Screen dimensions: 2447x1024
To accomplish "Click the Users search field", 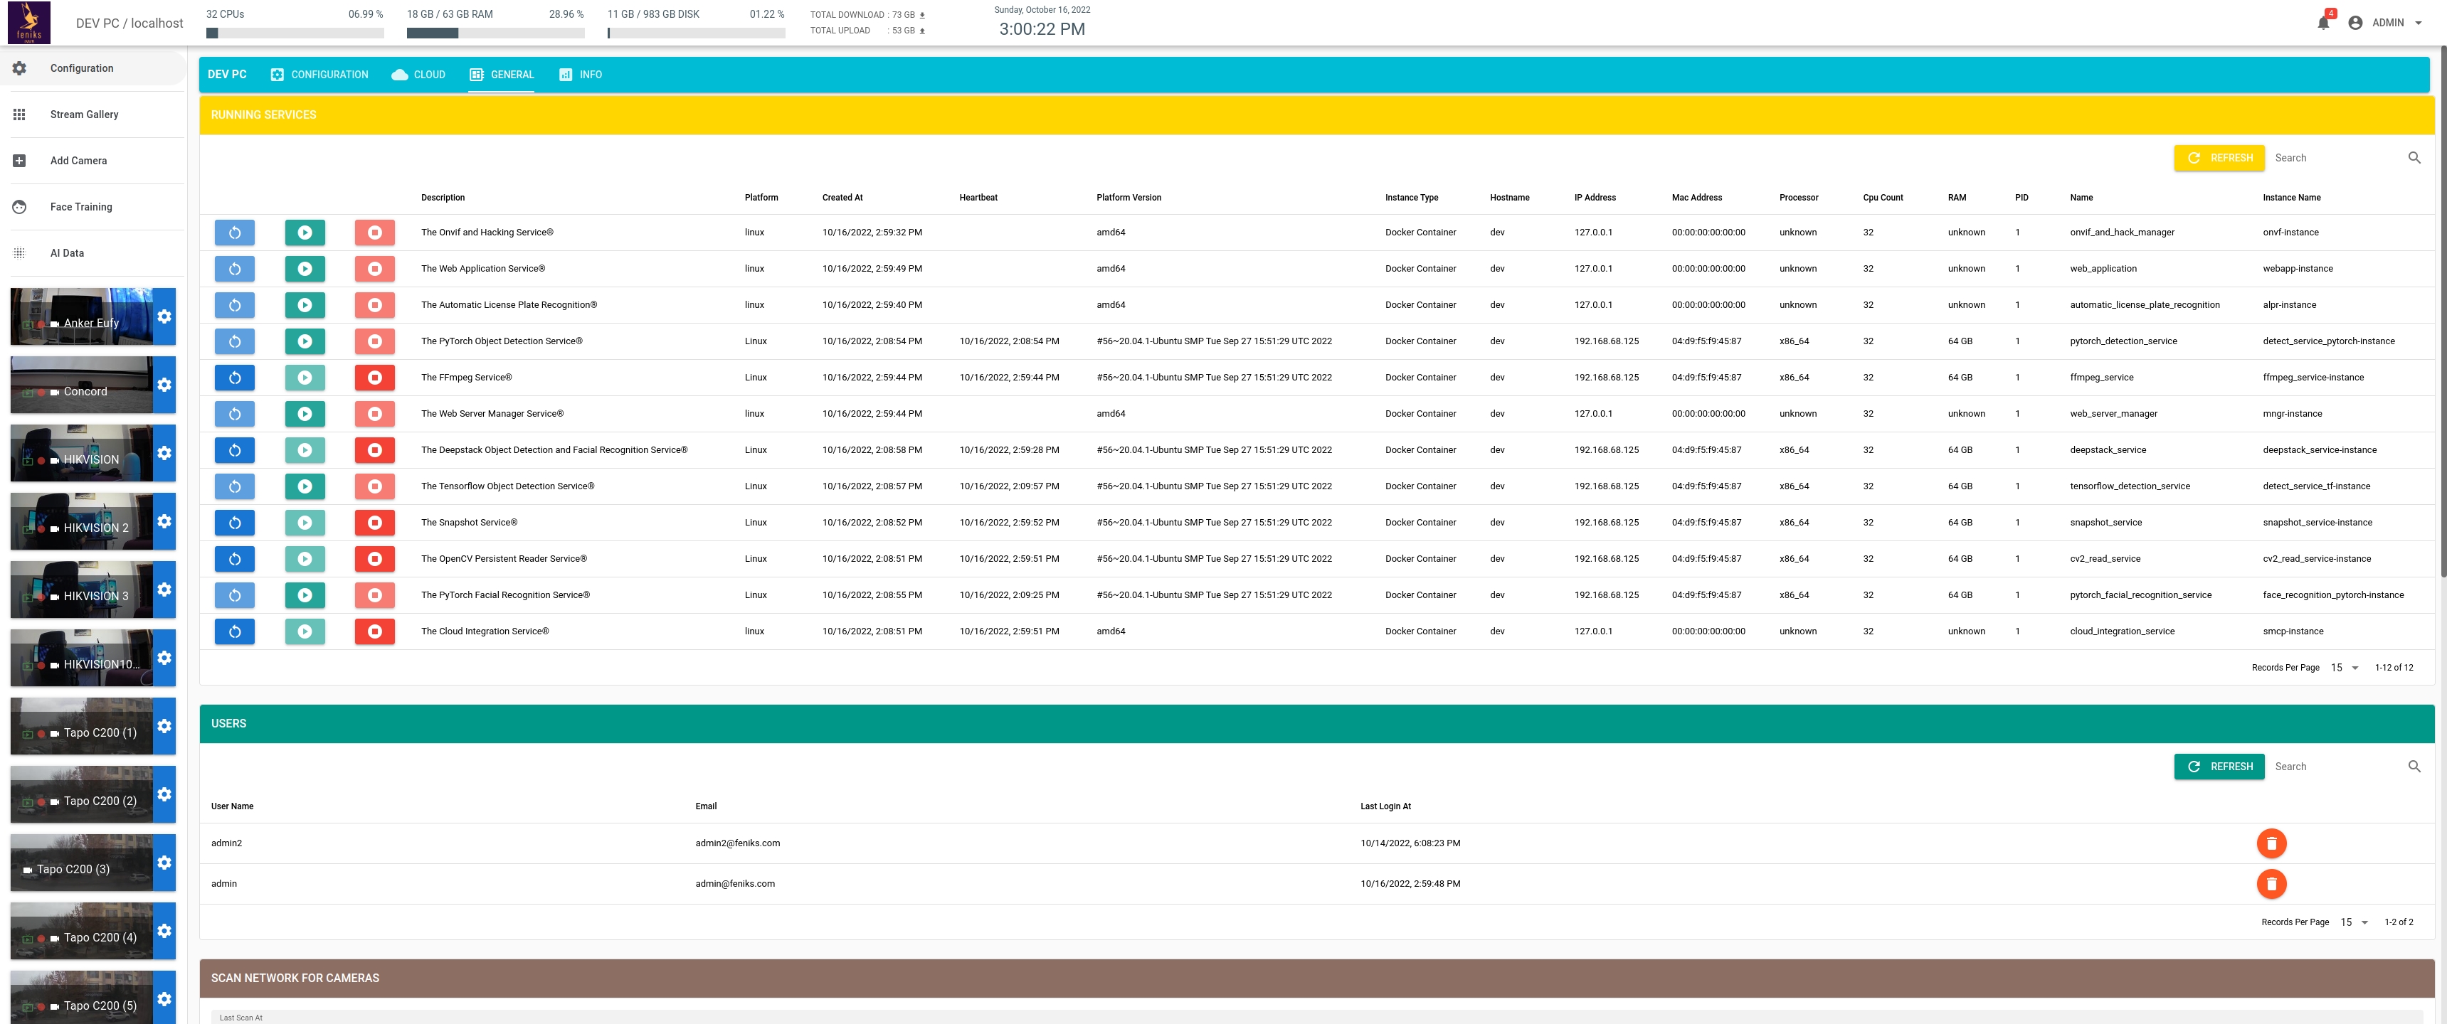I will [x=2332, y=767].
